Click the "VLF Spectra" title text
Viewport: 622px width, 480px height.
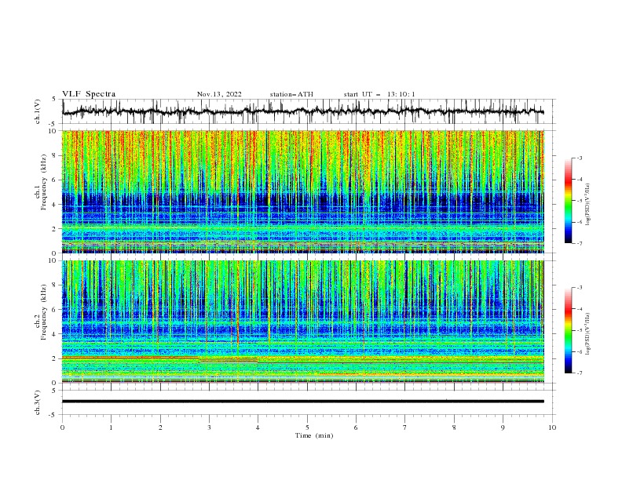coord(89,94)
